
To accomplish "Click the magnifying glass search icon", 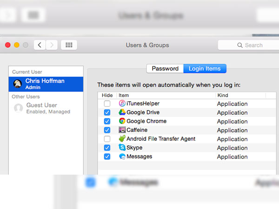I will coord(240,45).
